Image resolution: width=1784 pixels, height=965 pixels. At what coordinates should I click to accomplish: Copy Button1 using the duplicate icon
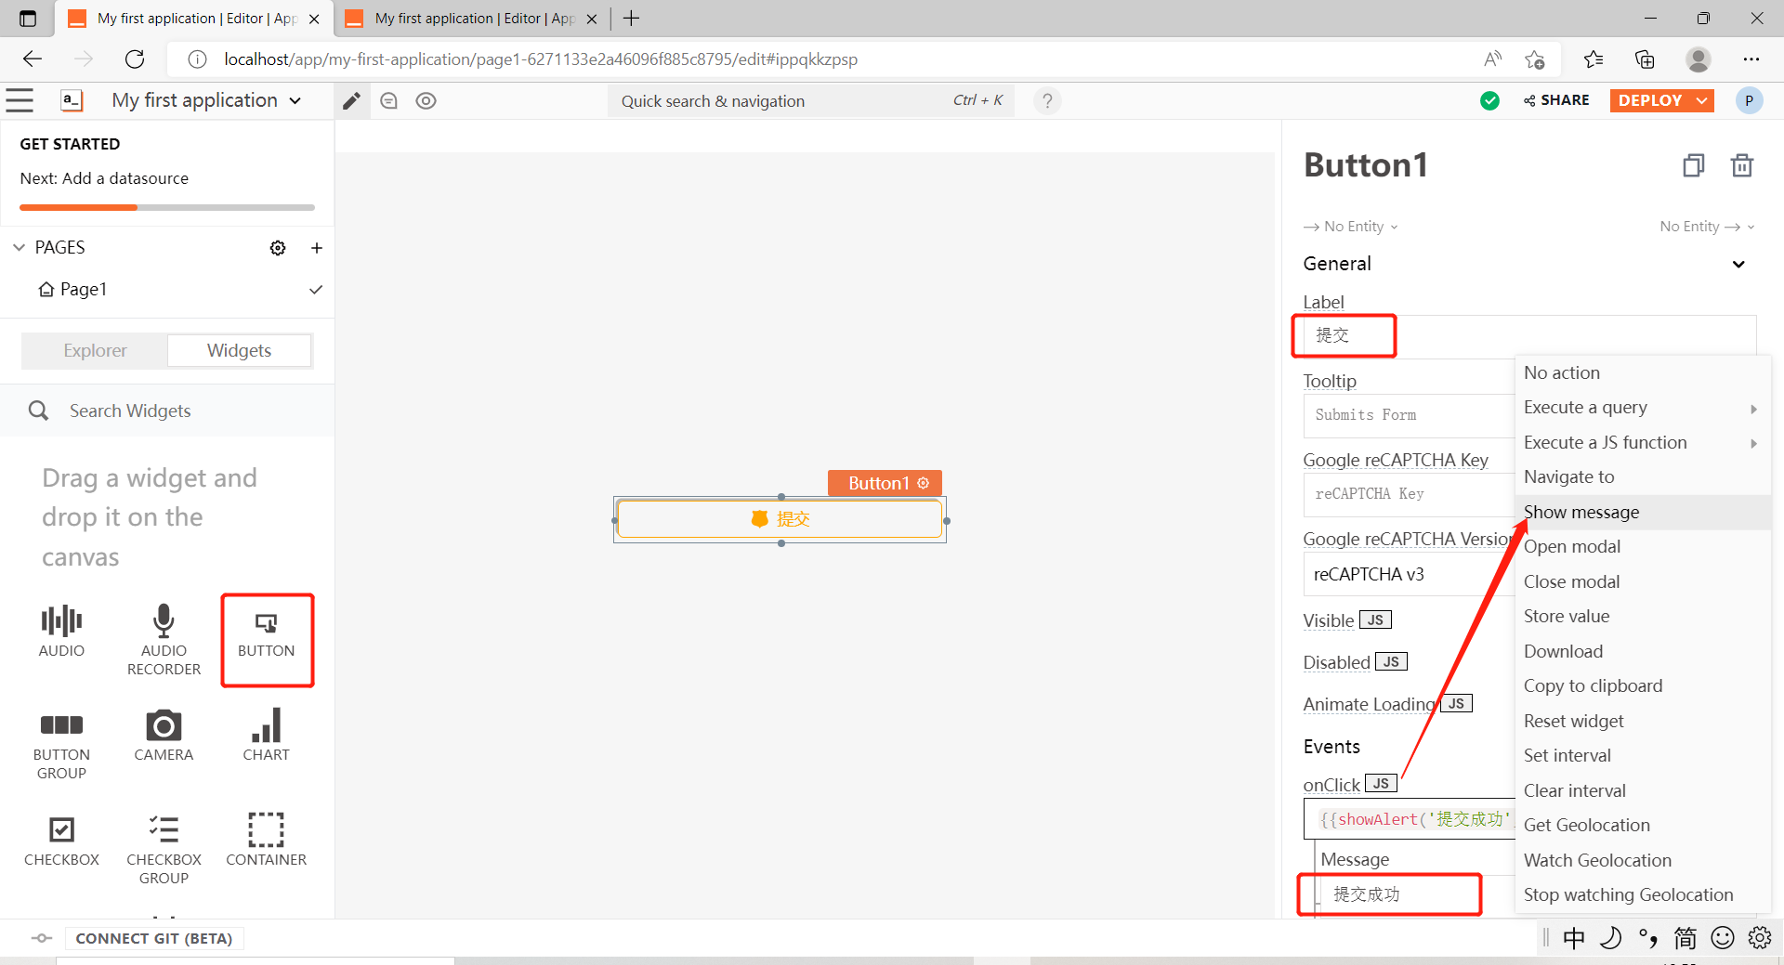[1693, 165]
